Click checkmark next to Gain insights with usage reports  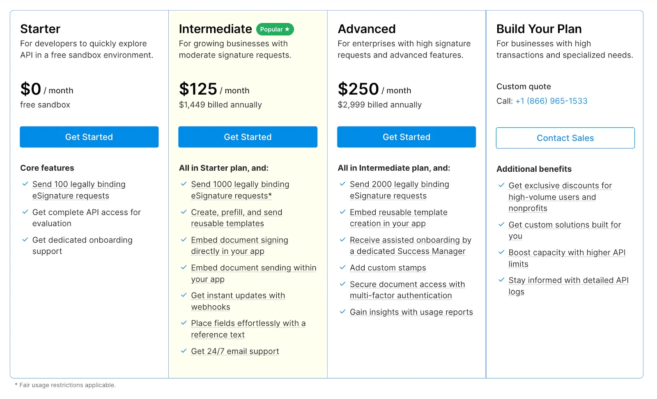[342, 312]
